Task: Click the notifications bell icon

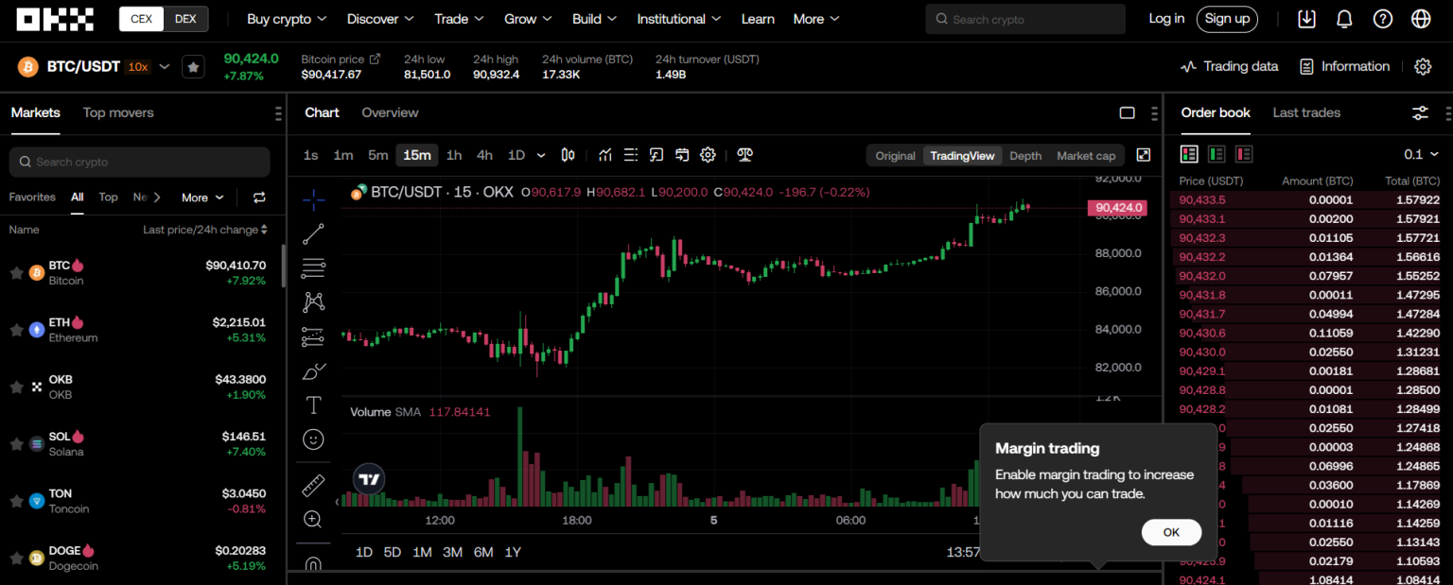Action: [1344, 19]
